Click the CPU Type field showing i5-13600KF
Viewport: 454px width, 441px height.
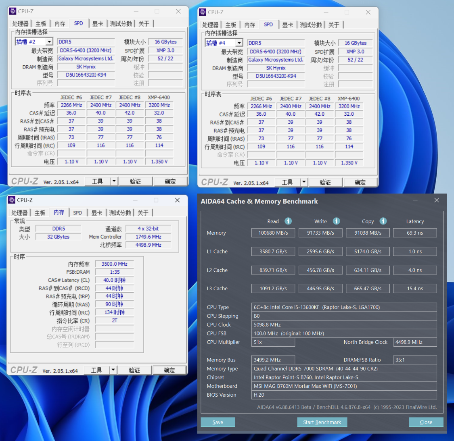tap(344, 307)
